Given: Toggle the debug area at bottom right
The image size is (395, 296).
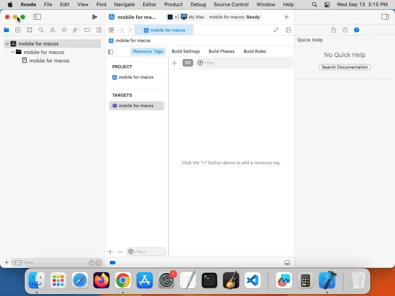Looking at the screenshot, I should pyautogui.click(x=287, y=262).
